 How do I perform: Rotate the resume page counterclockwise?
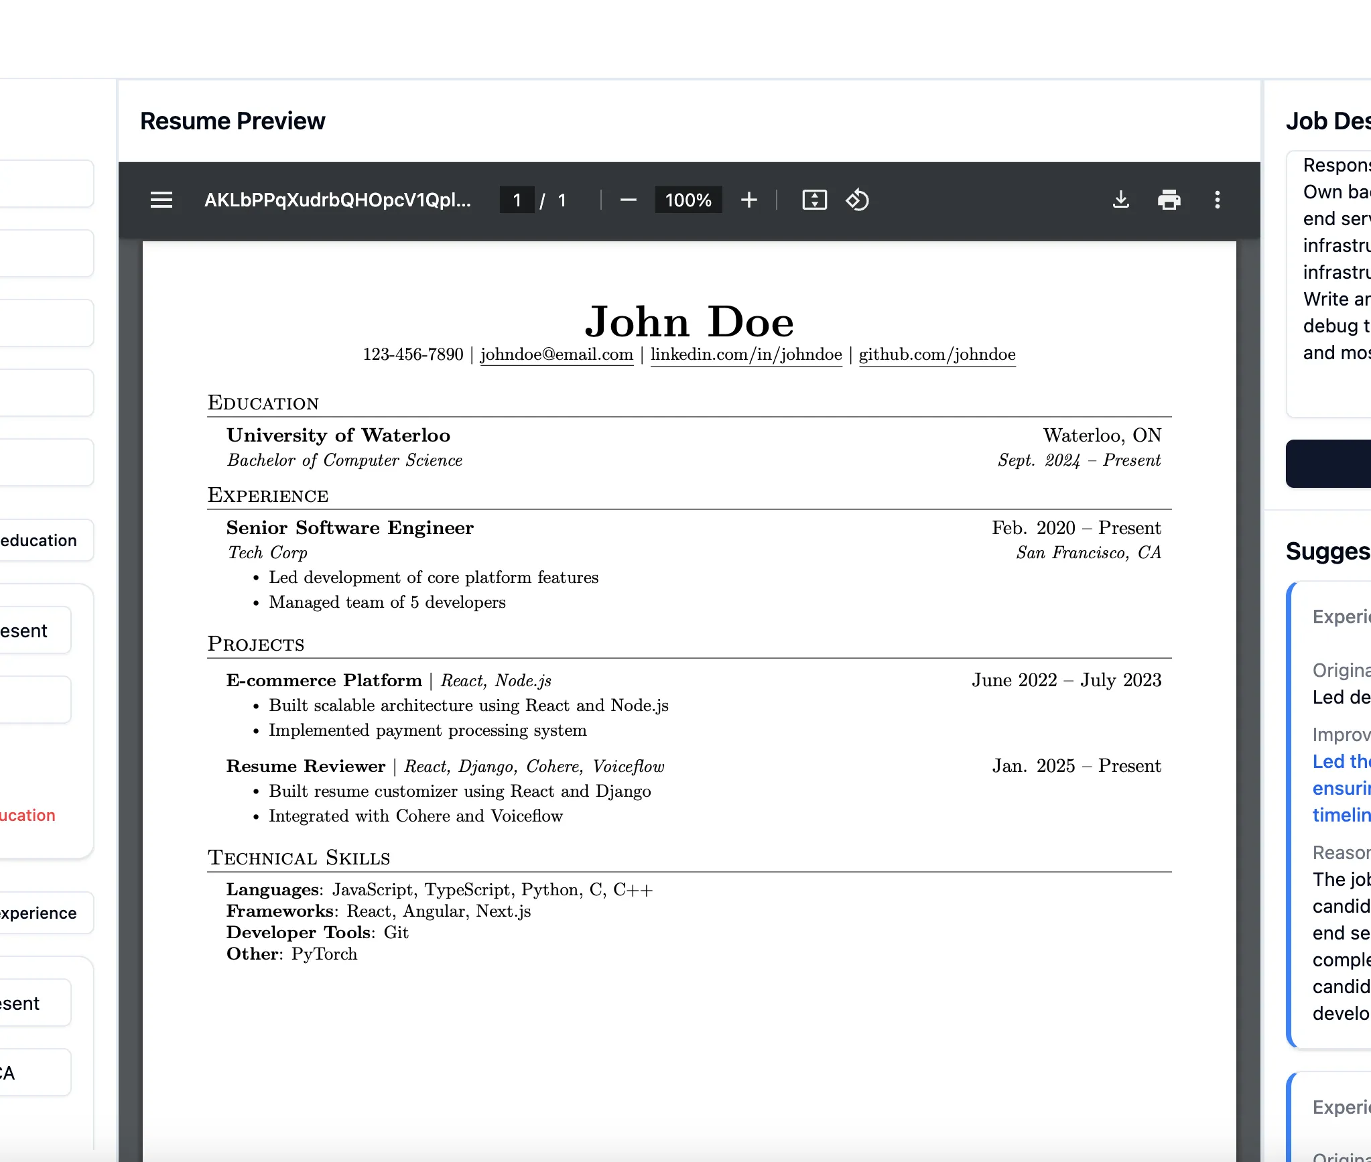(858, 200)
